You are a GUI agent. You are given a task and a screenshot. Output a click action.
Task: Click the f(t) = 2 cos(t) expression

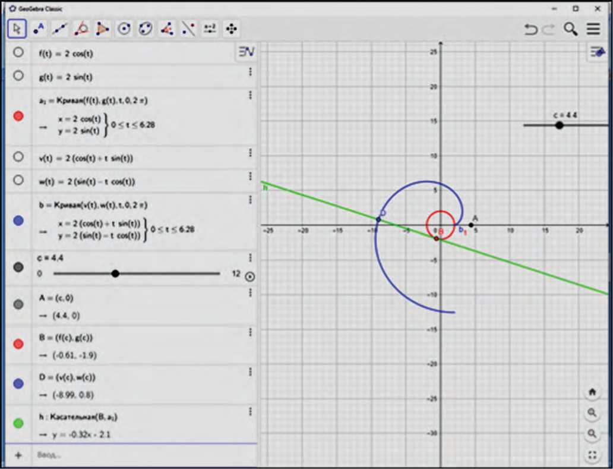(x=66, y=53)
